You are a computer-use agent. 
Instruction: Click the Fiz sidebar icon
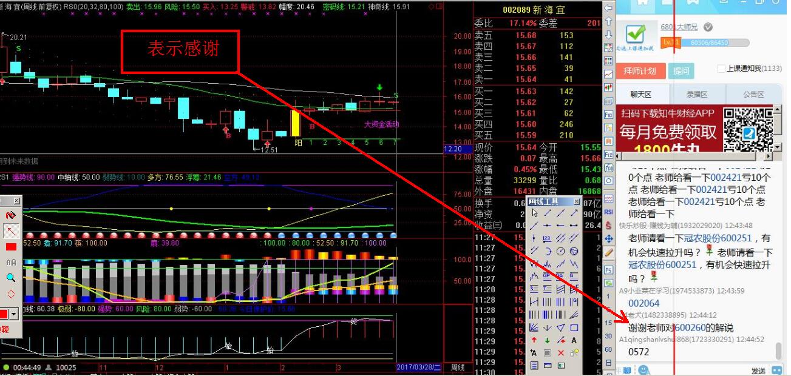tap(608, 155)
